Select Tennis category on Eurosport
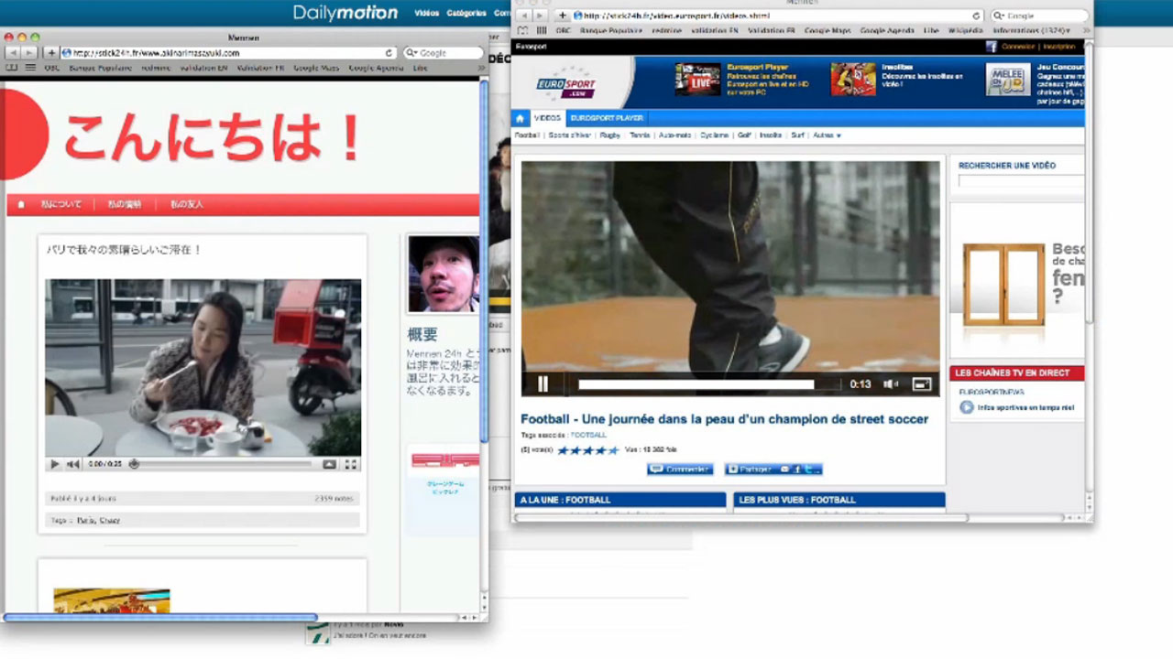 pyautogui.click(x=640, y=135)
